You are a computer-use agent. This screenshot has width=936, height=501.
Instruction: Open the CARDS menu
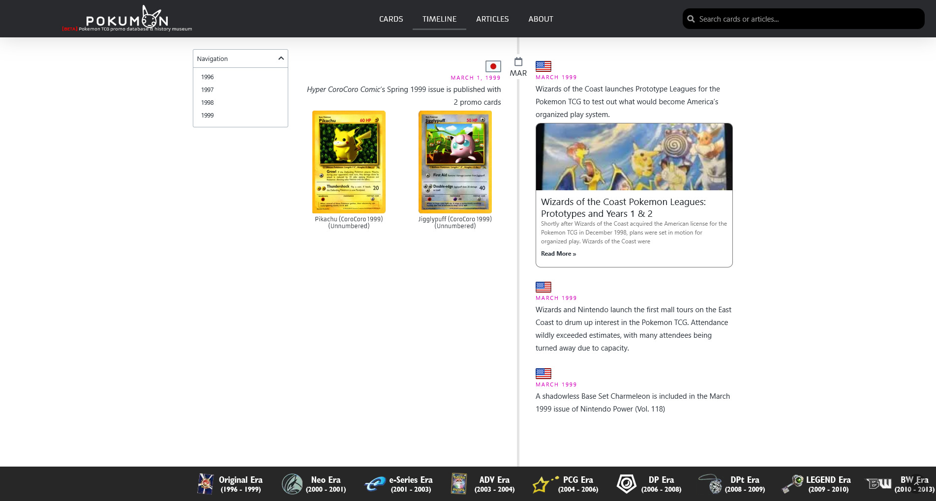(391, 19)
